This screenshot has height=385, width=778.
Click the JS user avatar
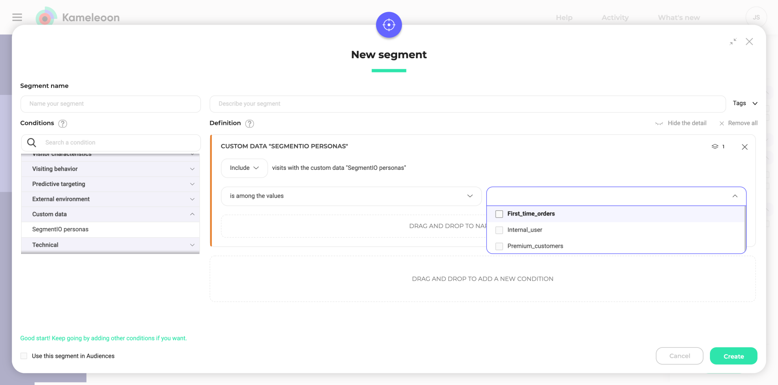click(756, 17)
